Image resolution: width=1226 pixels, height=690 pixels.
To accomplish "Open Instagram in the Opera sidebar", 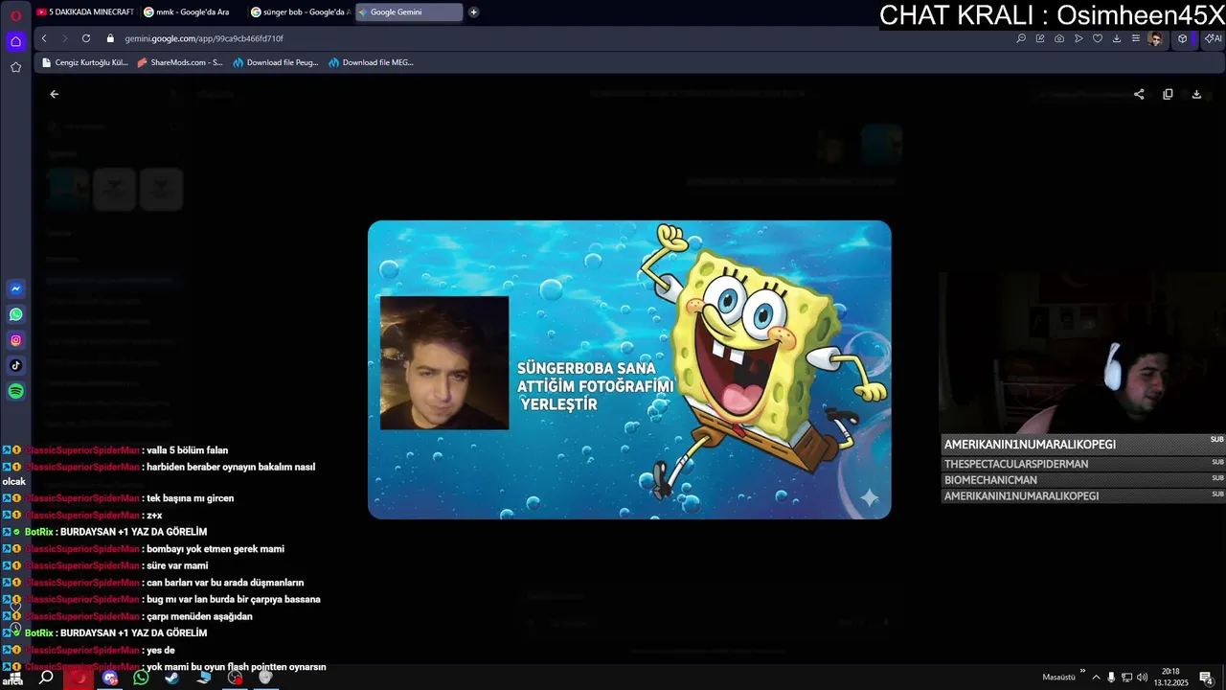I will 16,340.
